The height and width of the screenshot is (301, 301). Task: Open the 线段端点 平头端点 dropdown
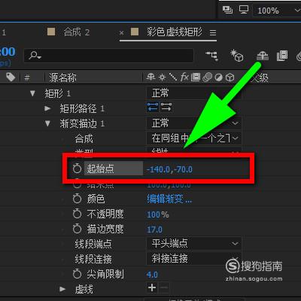pos(193,243)
